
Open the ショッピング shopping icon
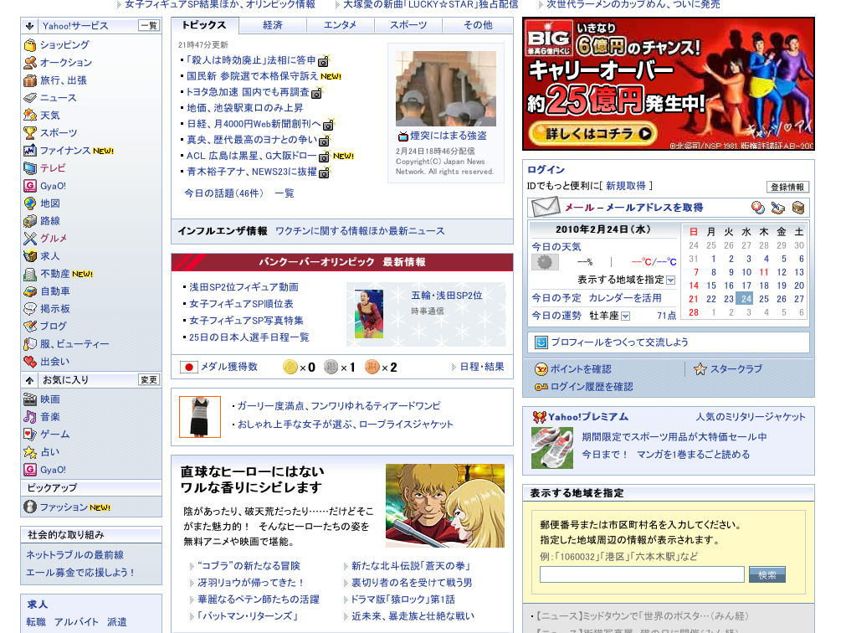[29, 44]
